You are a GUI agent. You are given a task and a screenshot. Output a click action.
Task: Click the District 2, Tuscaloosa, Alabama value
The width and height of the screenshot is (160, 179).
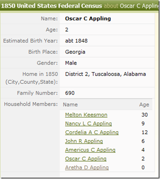click(x=106, y=74)
